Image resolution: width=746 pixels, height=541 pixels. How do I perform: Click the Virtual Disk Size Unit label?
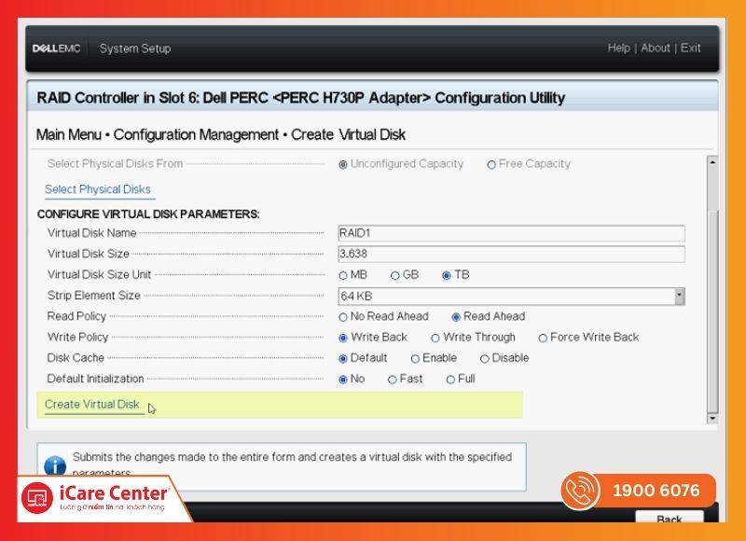click(x=100, y=274)
